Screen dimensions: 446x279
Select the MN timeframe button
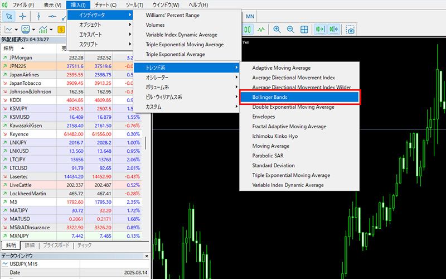(x=250, y=16)
